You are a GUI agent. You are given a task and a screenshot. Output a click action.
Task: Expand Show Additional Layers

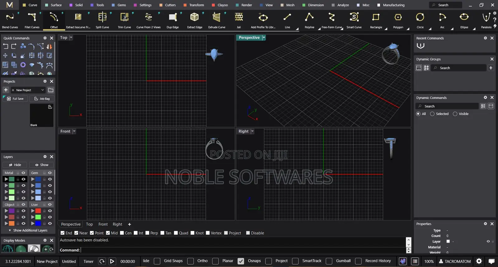[x=28, y=230]
